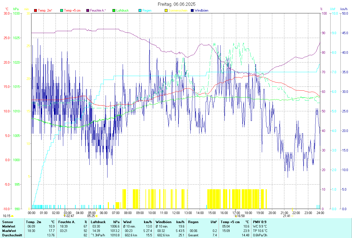Image resolution: width=352 pixels, height=238 pixels.
Task: Click the chart title Freitag, 06.06.2025
Action: click(x=176, y=4)
